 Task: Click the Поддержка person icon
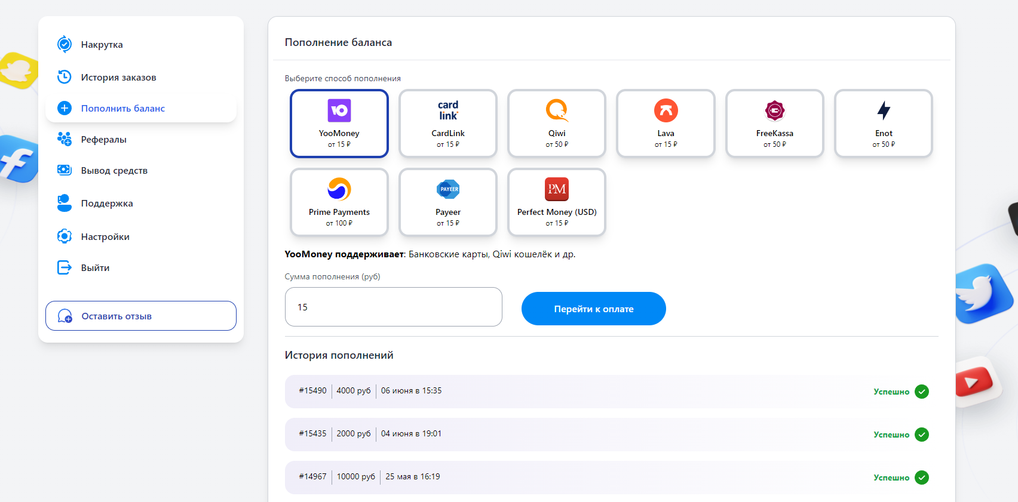65,203
